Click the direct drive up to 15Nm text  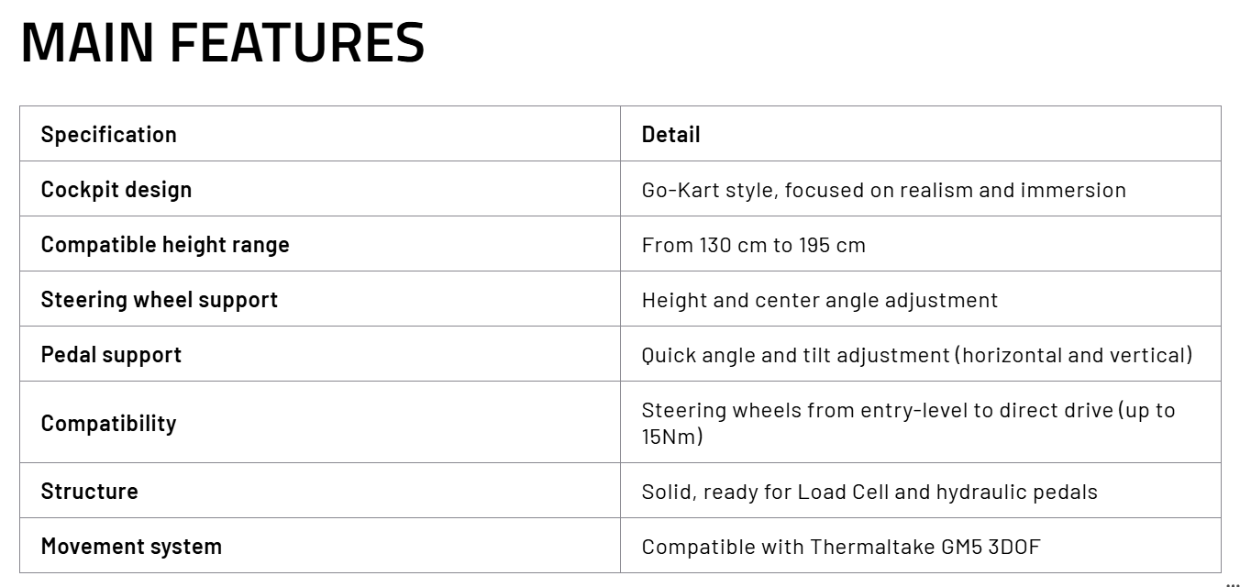tap(908, 423)
